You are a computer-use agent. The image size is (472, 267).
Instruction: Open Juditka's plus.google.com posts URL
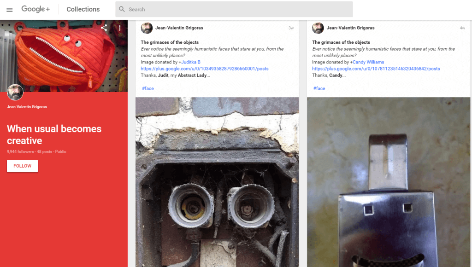tap(204, 69)
